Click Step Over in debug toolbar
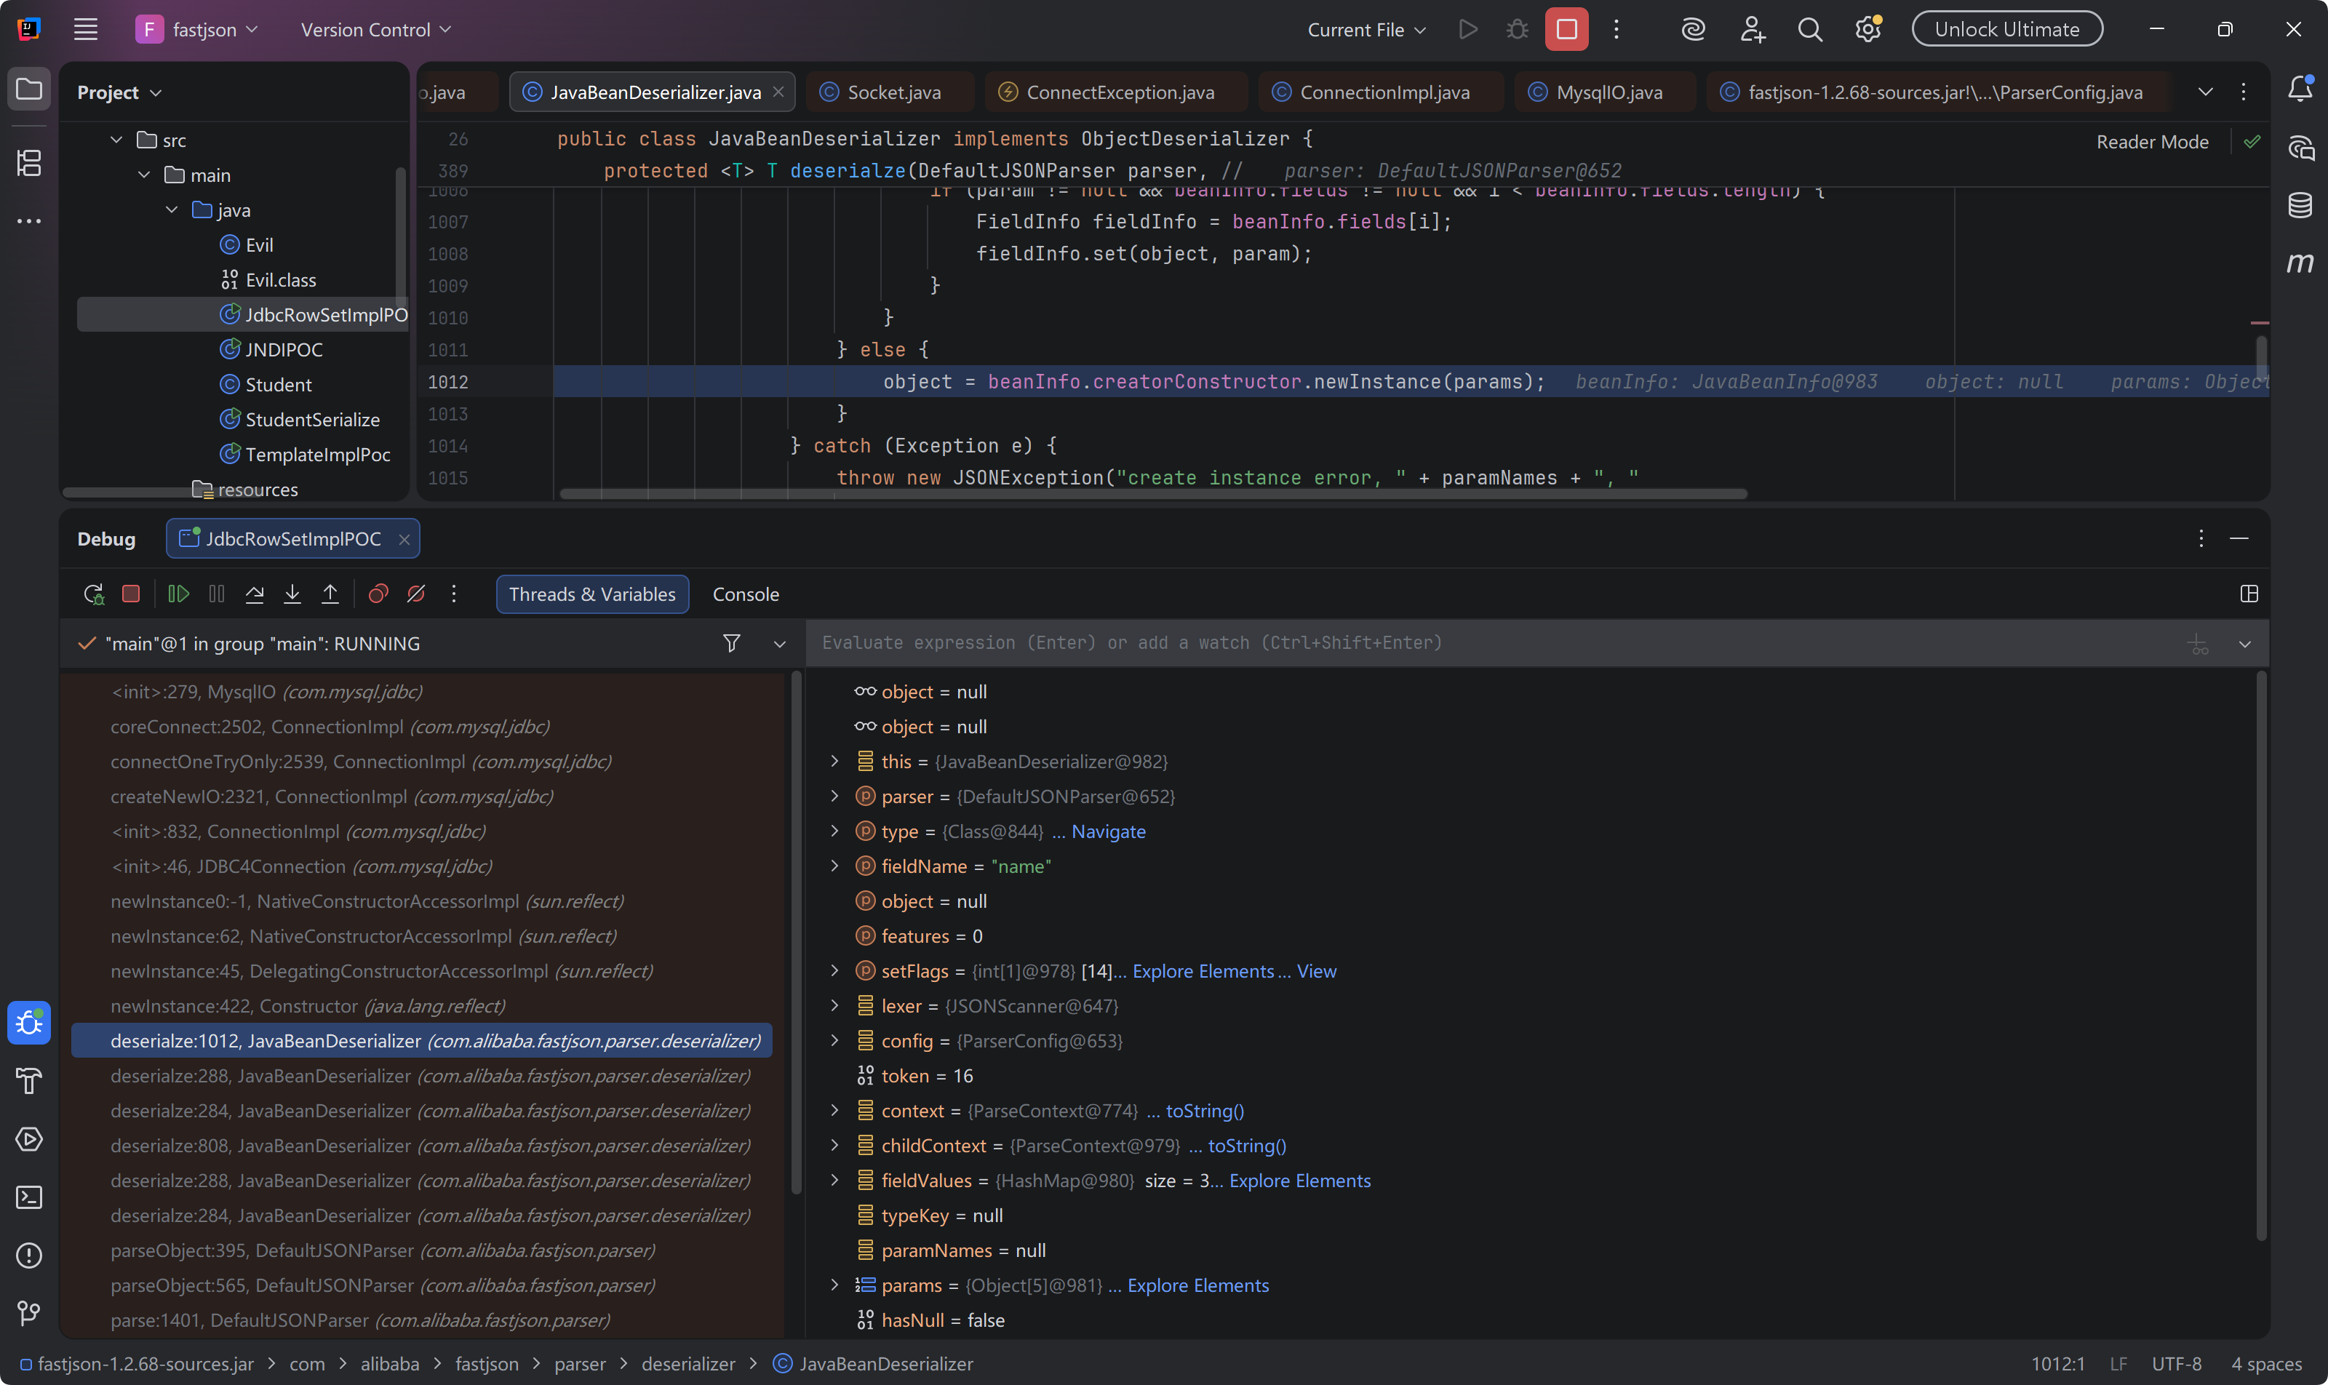The image size is (2328, 1385). pyautogui.click(x=254, y=594)
